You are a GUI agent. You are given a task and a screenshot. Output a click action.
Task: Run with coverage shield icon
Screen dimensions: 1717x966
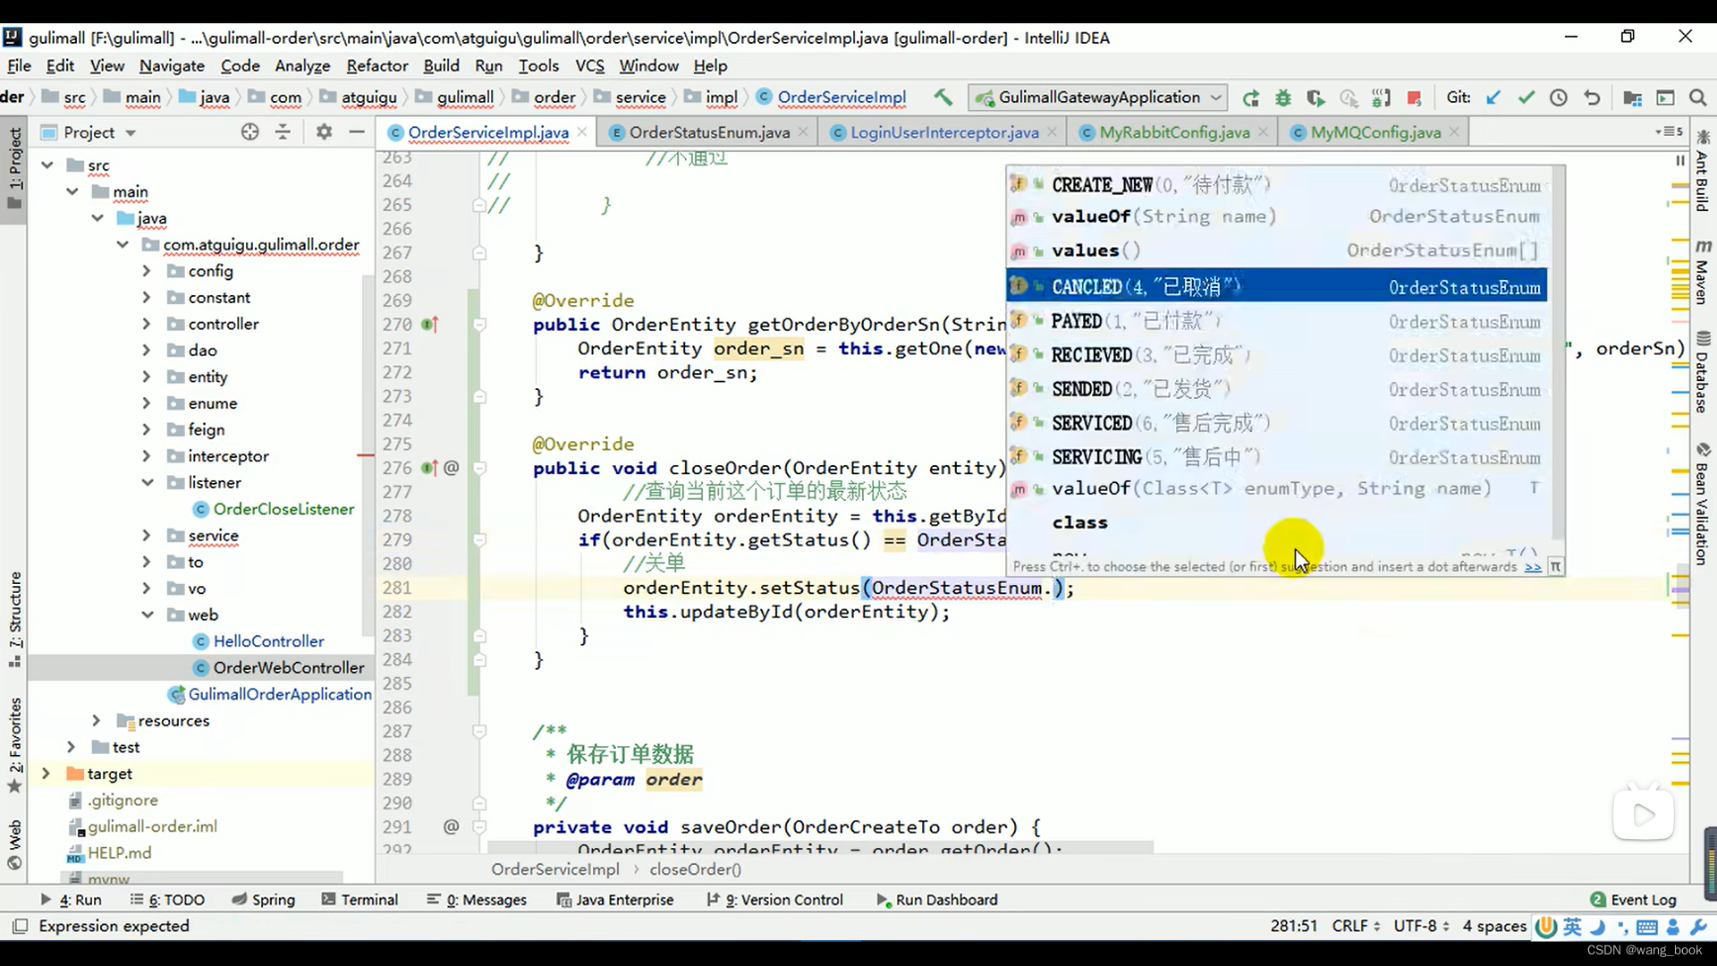(1315, 97)
